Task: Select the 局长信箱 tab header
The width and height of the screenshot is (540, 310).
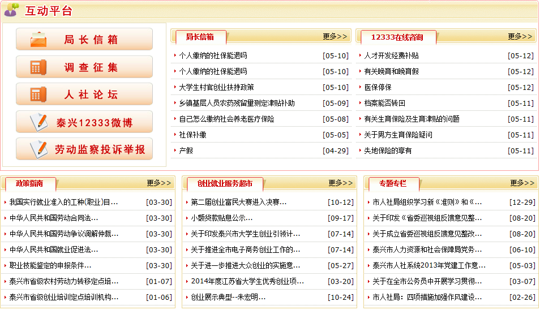Action: point(200,37)
